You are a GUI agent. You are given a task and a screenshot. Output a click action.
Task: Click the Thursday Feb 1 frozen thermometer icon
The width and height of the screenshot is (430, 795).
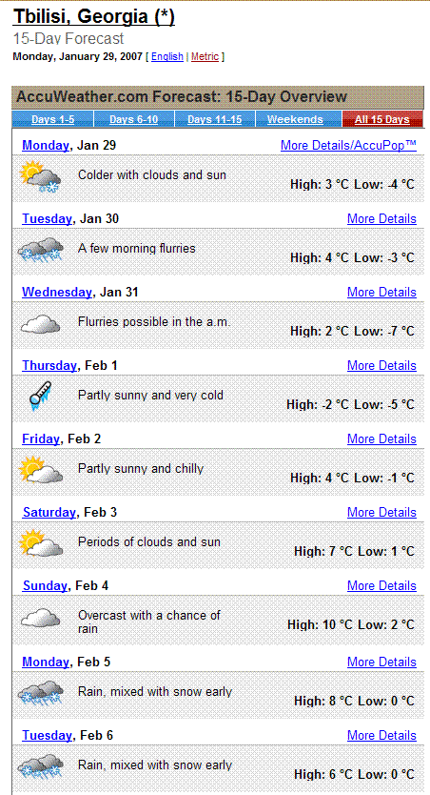click(41, 396)
